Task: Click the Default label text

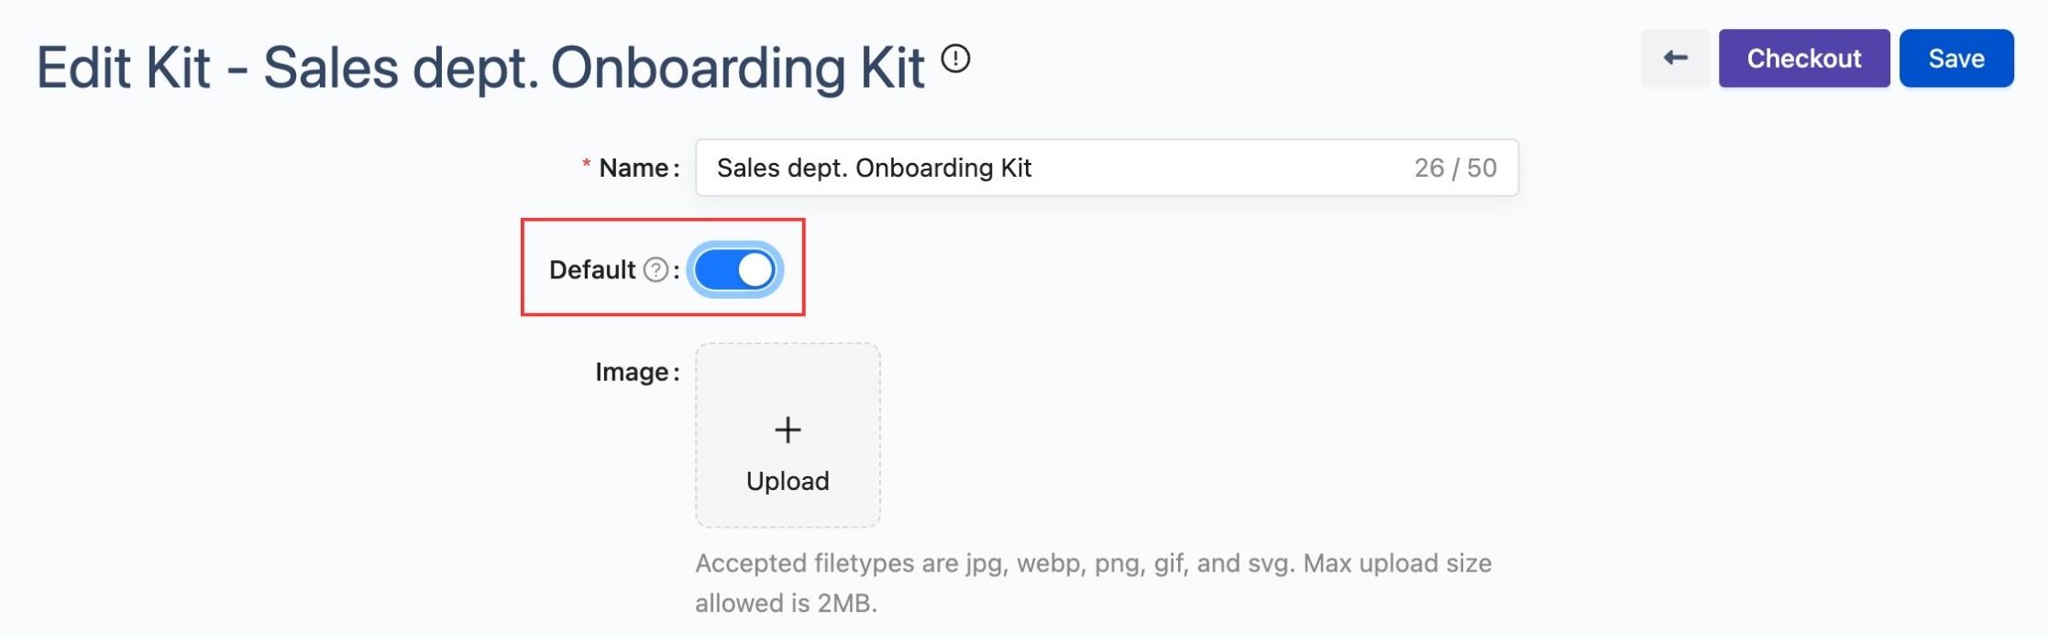Action: pyautogui.click(x=591, y=269)
